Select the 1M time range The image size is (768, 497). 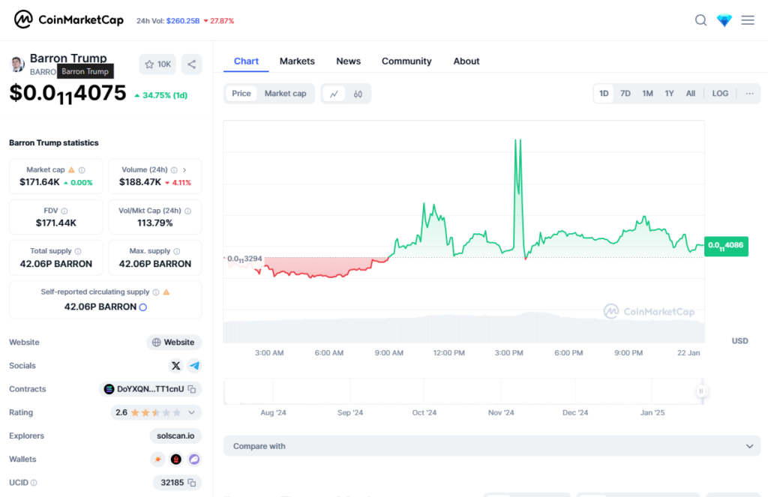[647, 94]
